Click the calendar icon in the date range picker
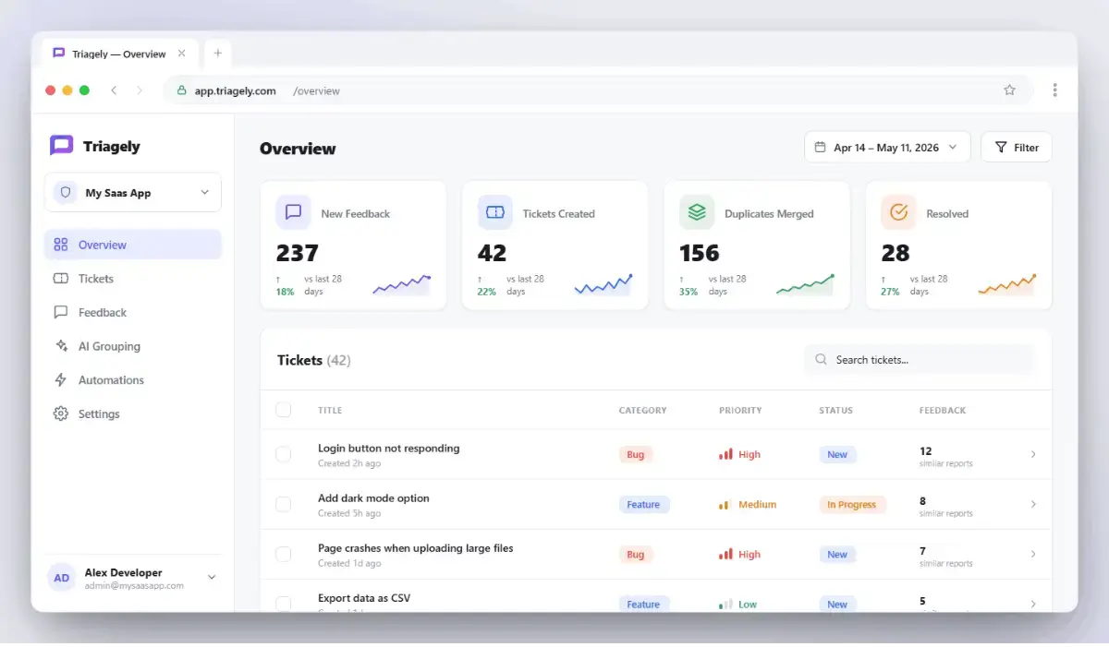The height and width of the screenshot is (647, 1109). (x=820, y=147)
